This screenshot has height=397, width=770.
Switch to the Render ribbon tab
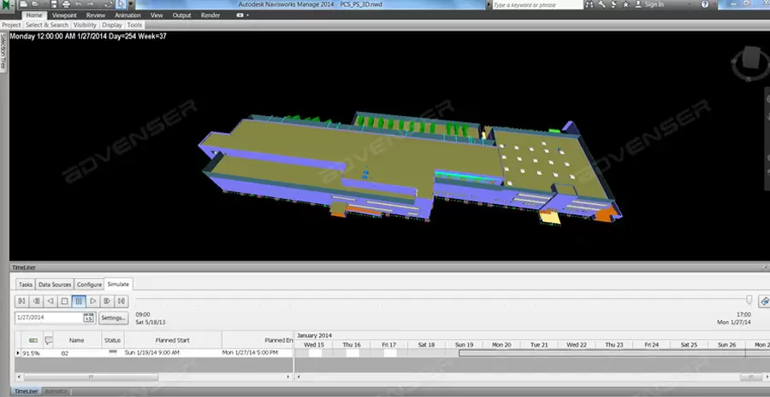(210, 15)
